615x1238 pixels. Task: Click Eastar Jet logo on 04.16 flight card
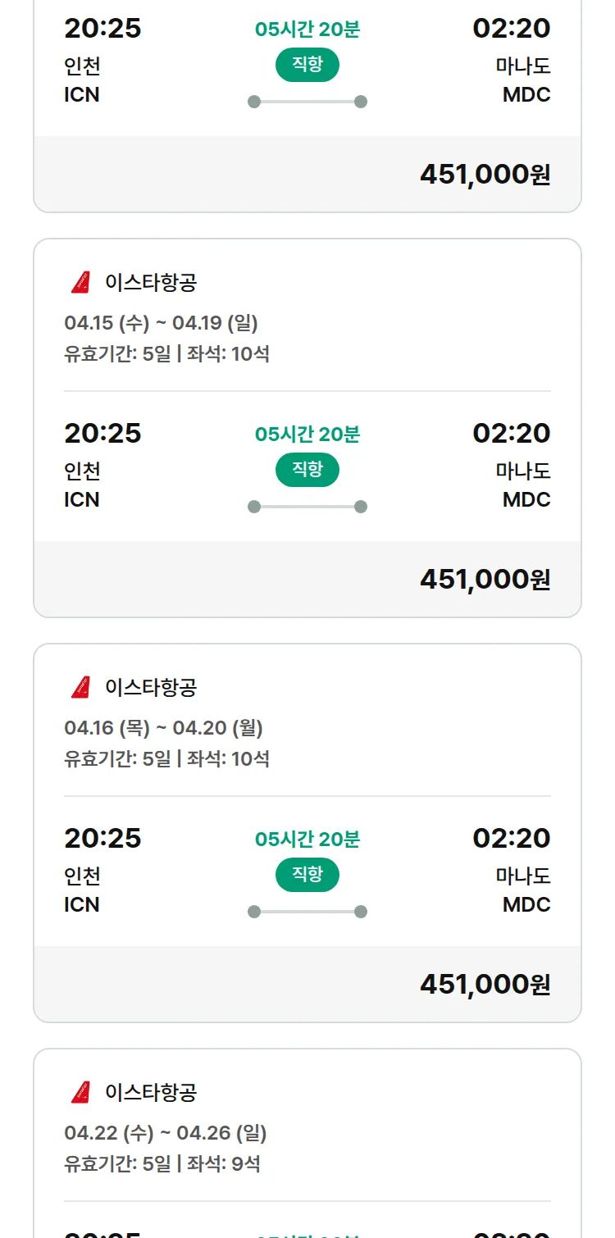point(80,687)
